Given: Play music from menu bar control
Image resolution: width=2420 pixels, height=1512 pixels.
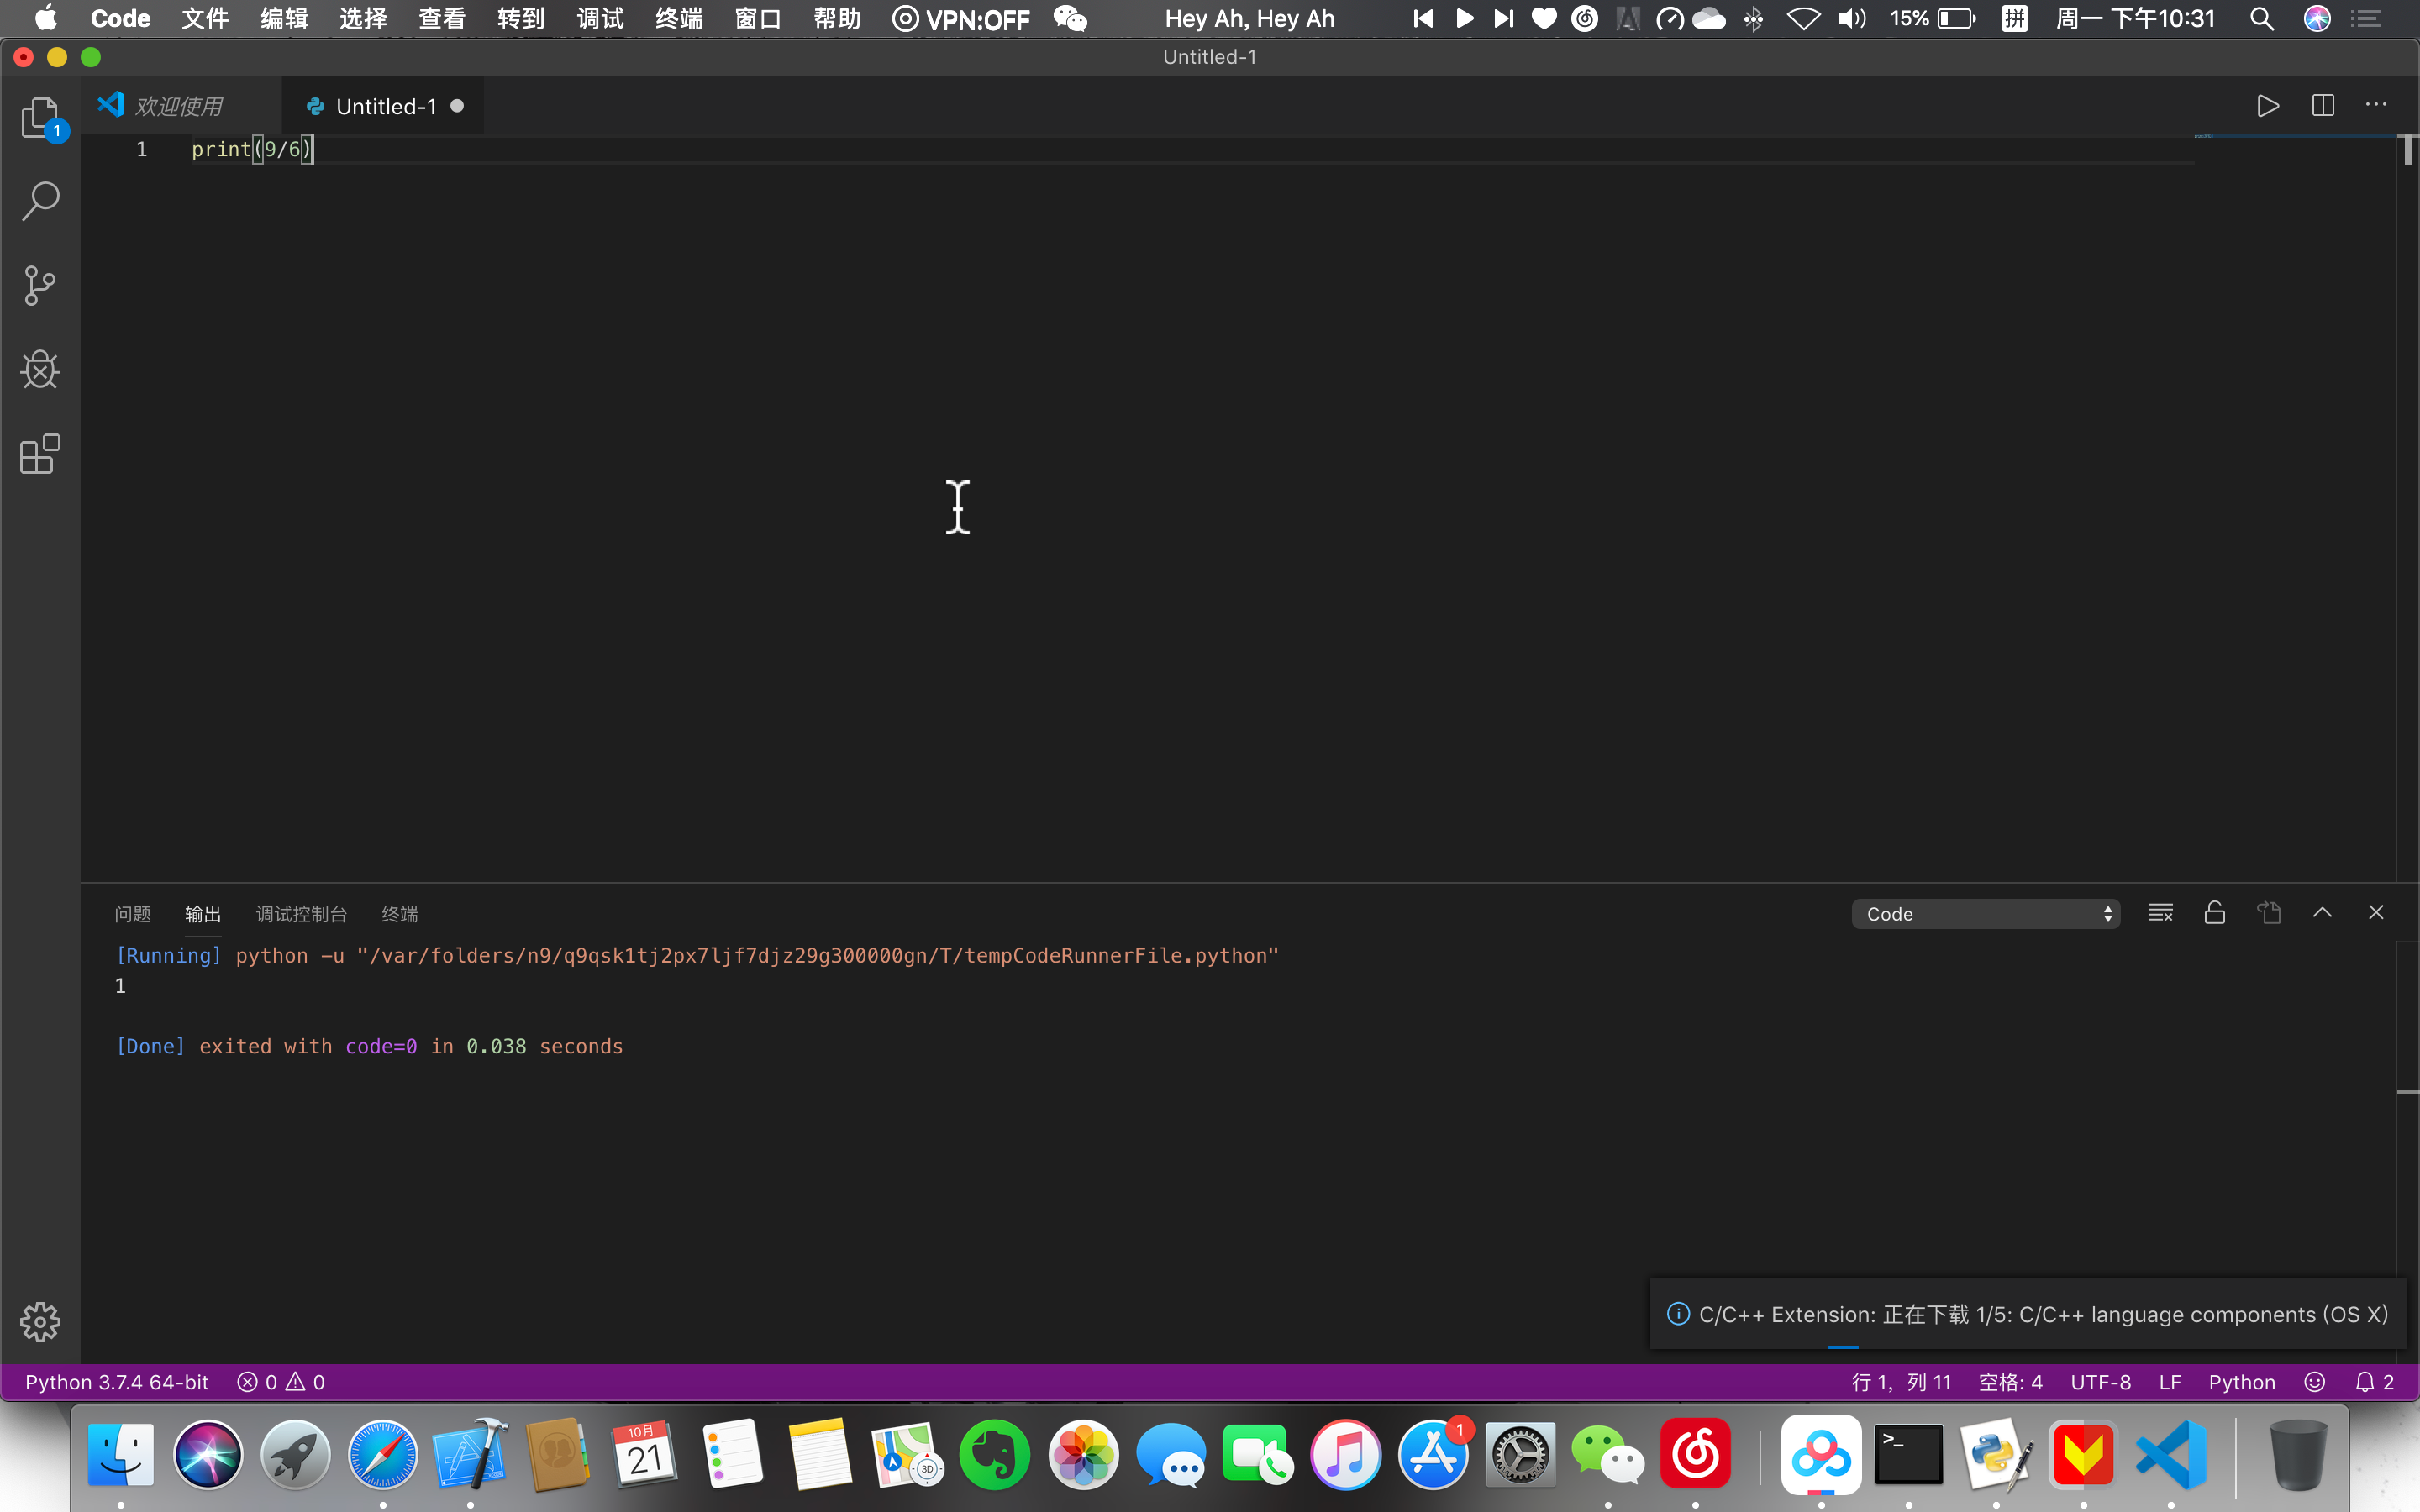Looking at the screenshot, I should [1465, 18].
